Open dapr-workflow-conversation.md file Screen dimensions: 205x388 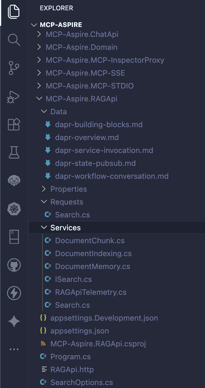pos(112,176)
